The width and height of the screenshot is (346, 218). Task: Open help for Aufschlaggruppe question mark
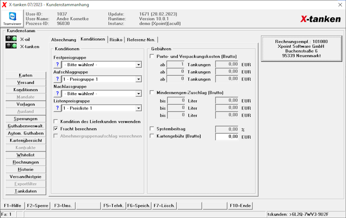pos(57,79)
